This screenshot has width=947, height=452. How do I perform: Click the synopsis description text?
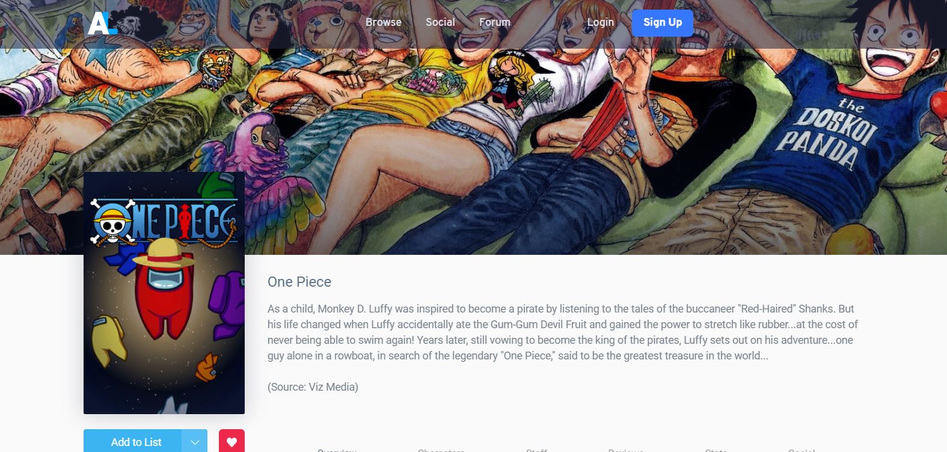tap(563, 332)
